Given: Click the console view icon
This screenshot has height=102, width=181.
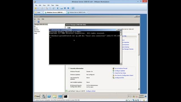Looking at the screenshot, I should click(x=73, y=8).
